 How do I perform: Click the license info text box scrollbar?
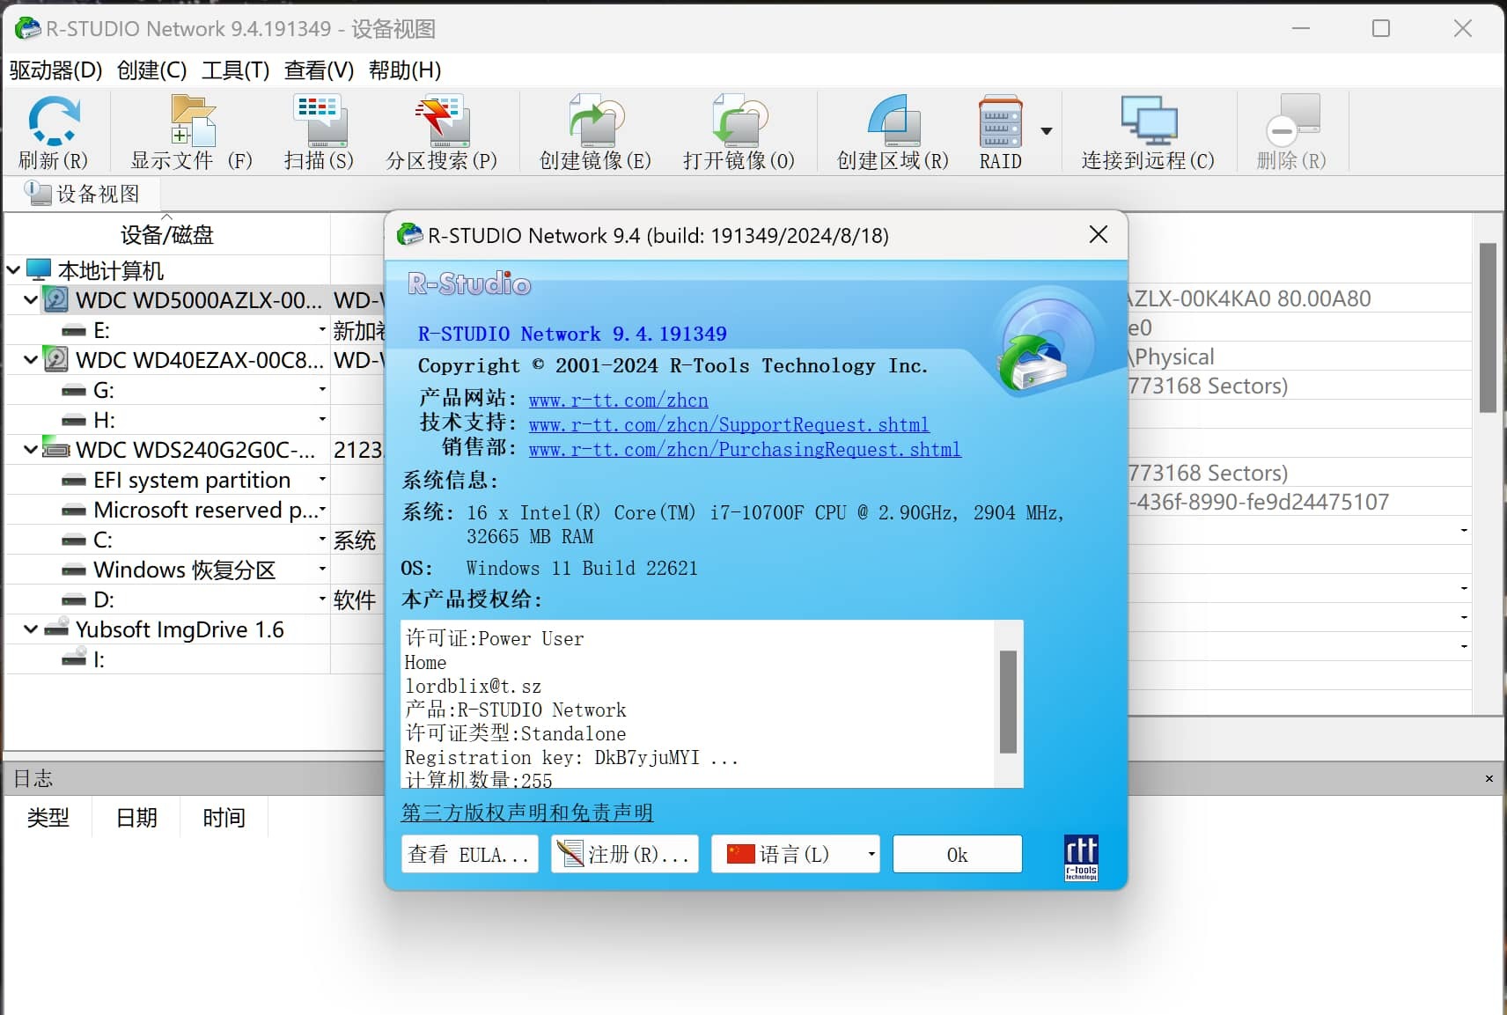coord(1009,702)
